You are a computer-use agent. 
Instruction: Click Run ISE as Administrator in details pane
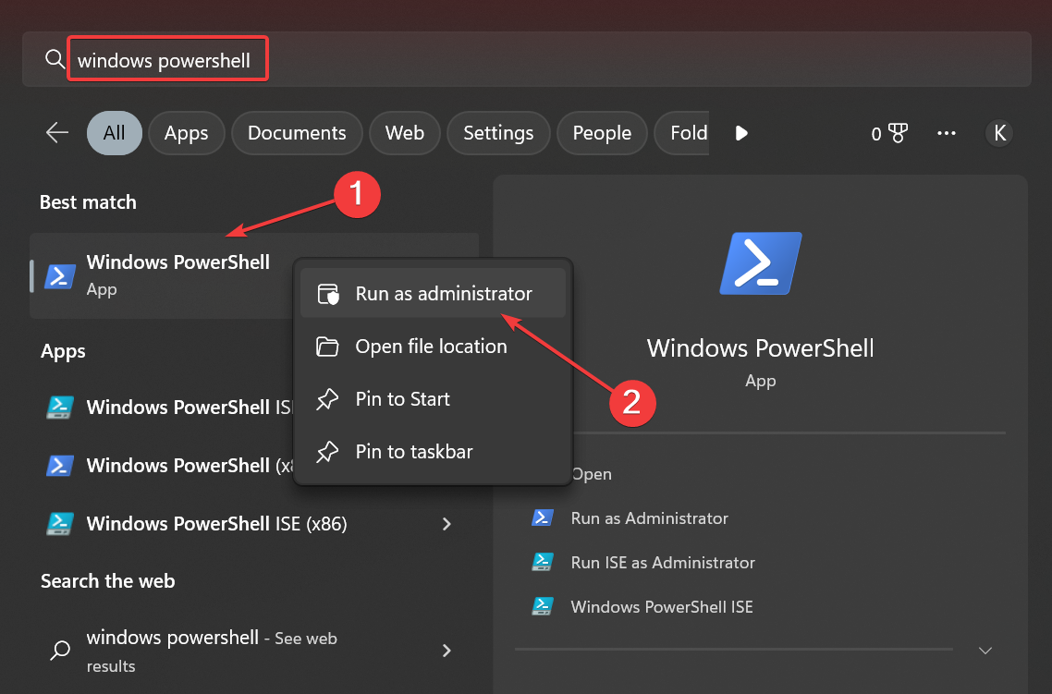pos(663,563)
